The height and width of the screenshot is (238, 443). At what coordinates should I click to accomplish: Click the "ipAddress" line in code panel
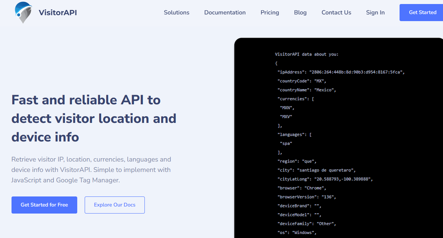[341, 72]
